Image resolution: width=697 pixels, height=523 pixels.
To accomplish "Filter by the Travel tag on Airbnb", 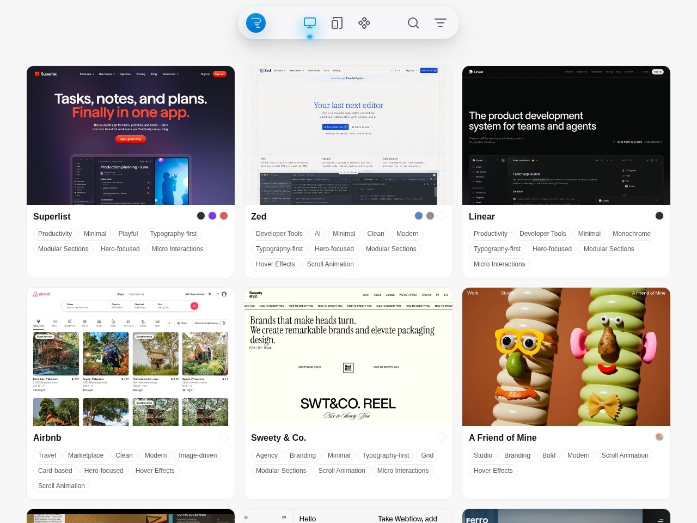I will [x=47, y=455].
